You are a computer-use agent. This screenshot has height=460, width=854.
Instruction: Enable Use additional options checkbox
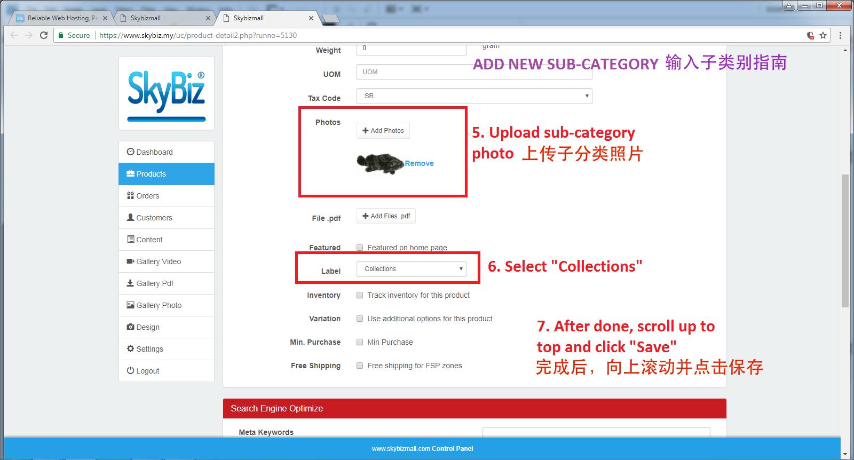tap(360, 319)
